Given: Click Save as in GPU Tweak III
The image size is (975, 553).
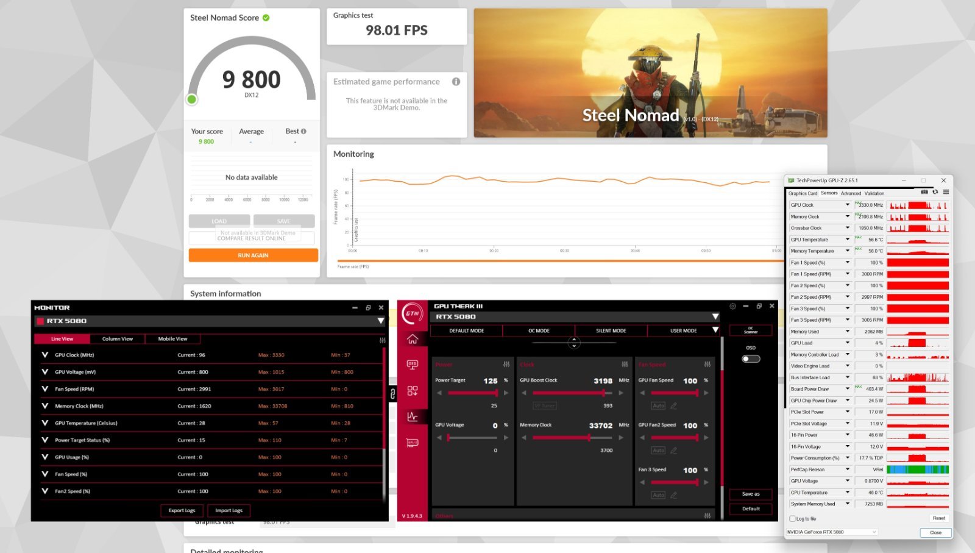Looking at the screenshot, I should (751, 494).
